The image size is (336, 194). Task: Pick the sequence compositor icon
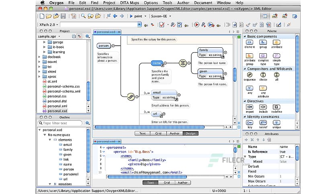click(x=250, y=75)
